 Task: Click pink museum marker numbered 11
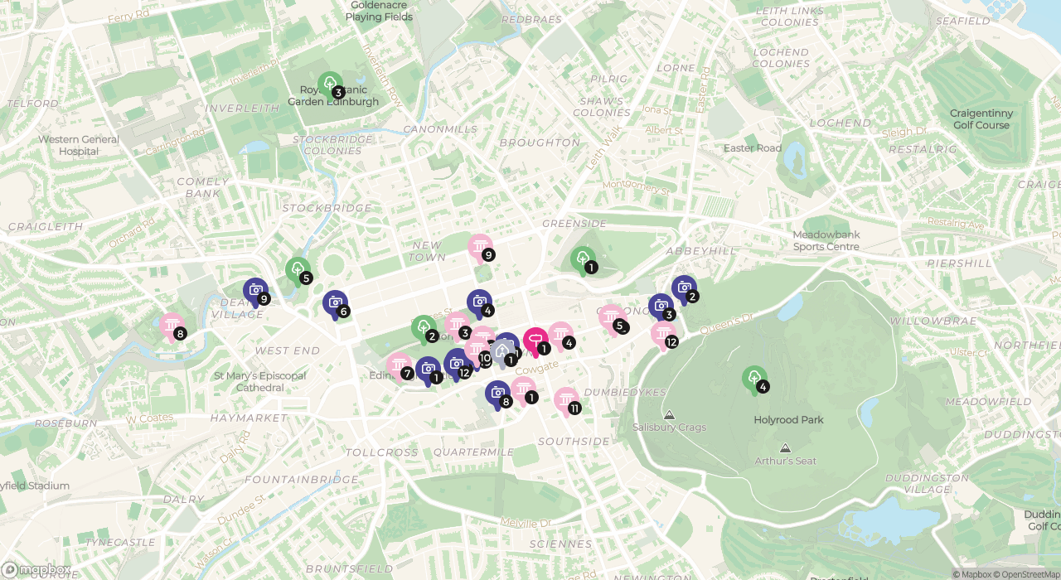(566, 400)
